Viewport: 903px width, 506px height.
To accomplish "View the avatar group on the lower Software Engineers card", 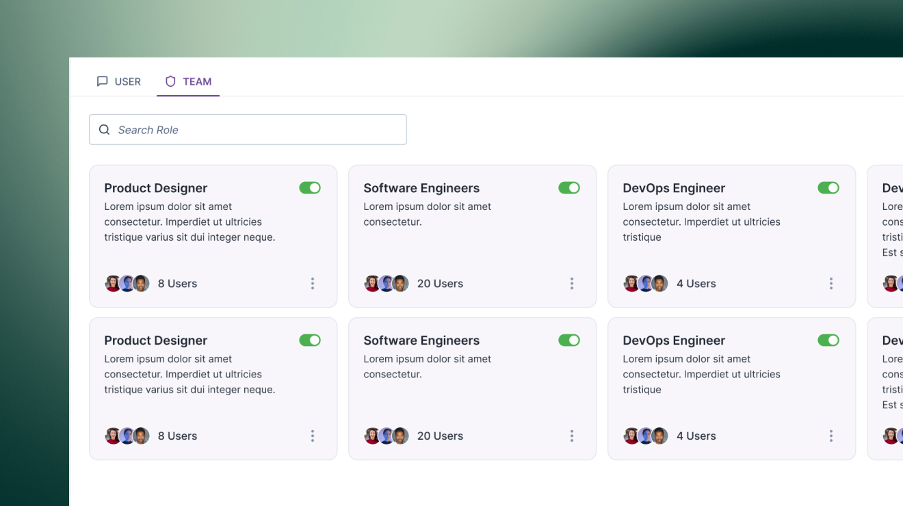I will [x=387, y=436].
